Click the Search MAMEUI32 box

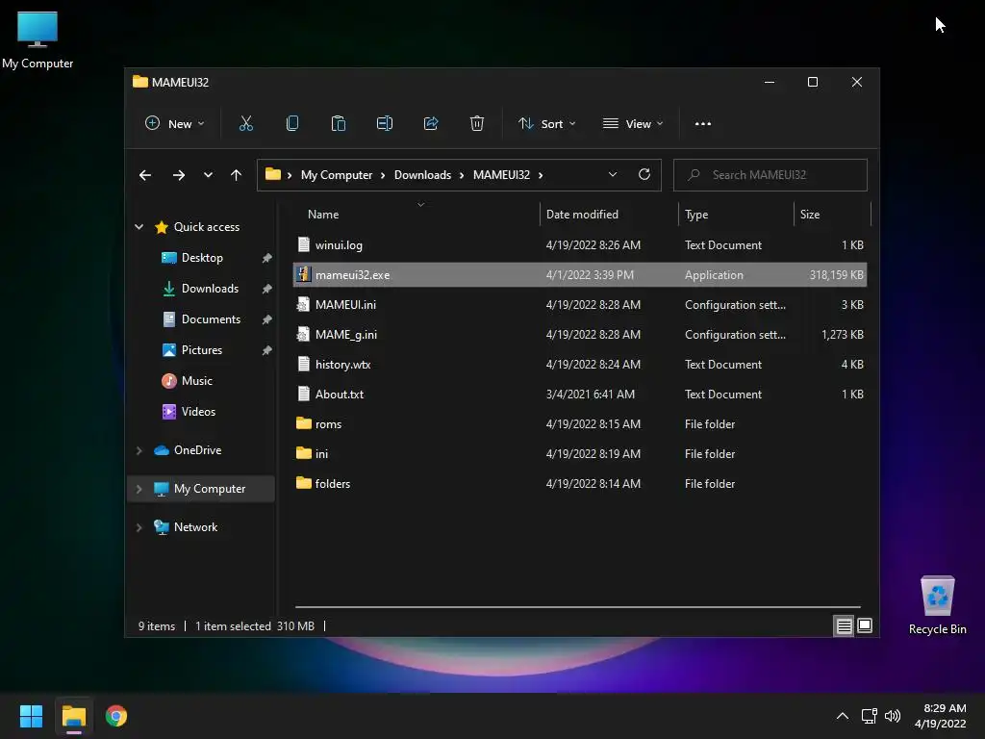pos(770,175)
